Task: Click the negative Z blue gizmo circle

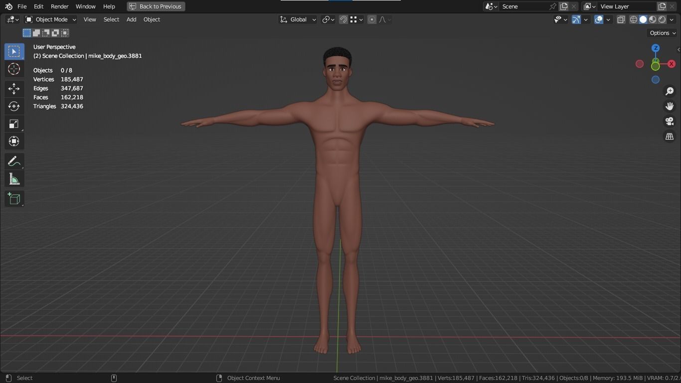Action: (656, 80)
